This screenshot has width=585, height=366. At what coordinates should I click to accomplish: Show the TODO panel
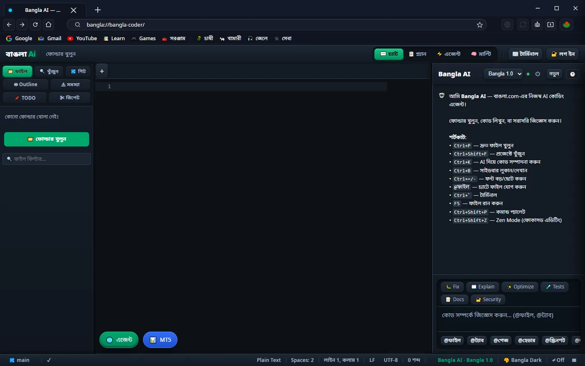pyautogui.click(x=25, y=98)
